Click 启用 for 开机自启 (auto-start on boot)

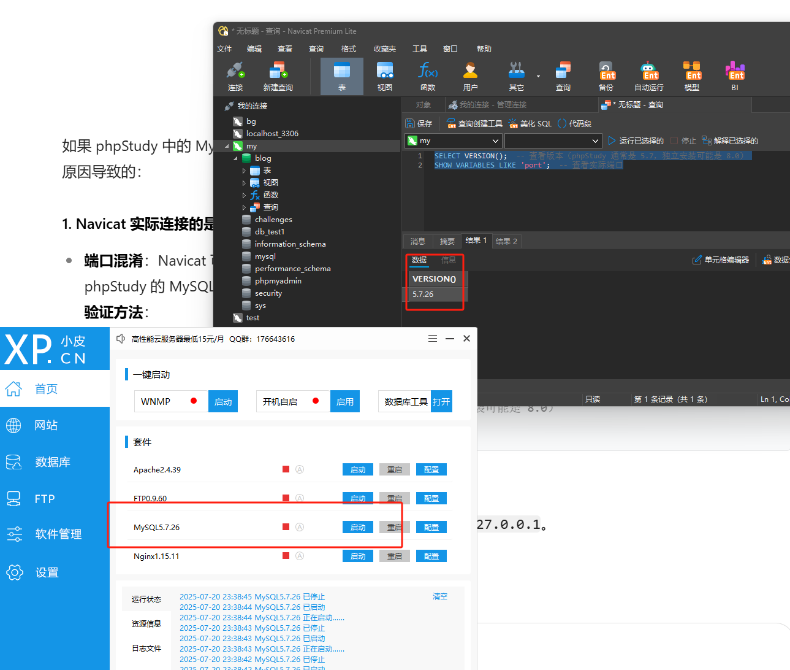point(345,401)
